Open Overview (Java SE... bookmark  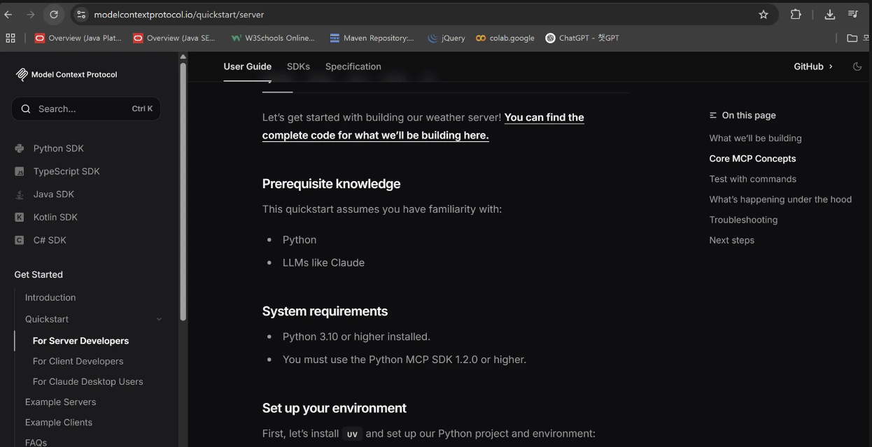tap(174, 38)
